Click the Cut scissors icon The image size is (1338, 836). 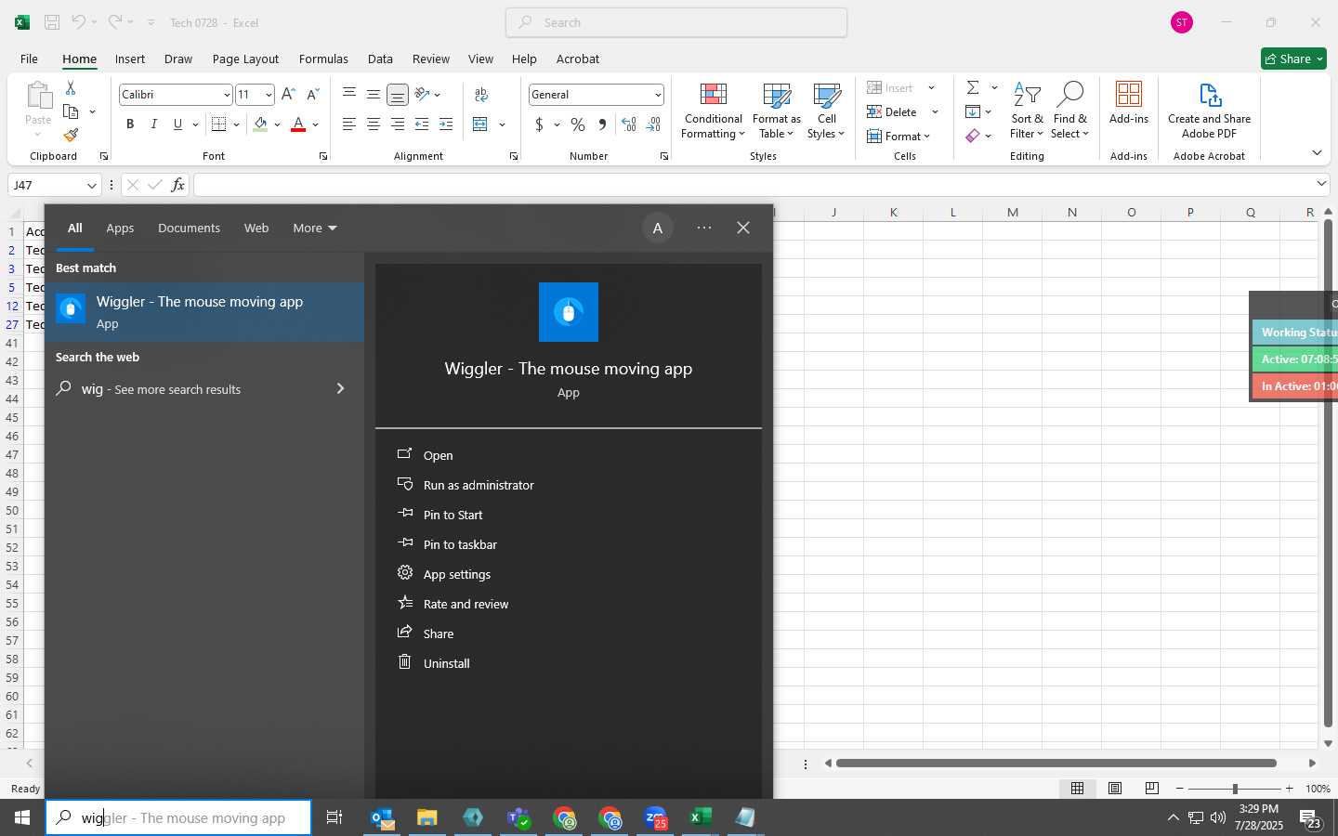point(71,88)
